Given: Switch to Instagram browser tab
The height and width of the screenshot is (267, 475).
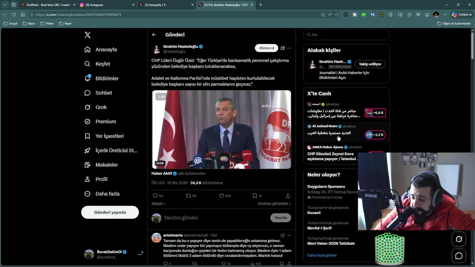Looking at the screenshot, I should 107,5.
